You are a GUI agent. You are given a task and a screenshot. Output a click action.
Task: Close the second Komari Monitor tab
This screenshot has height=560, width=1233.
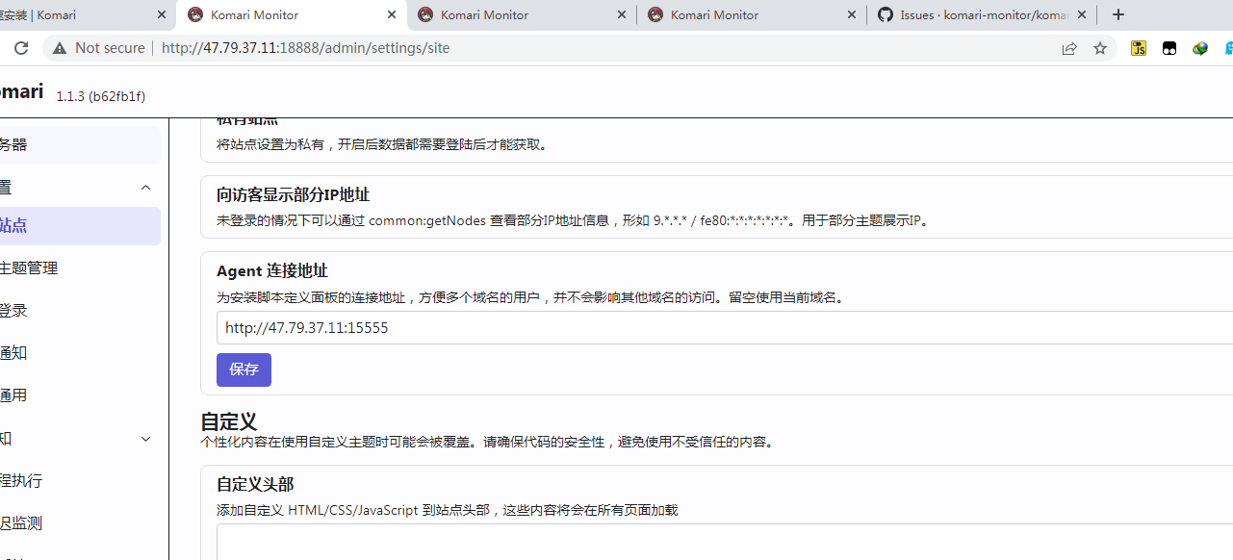392,14
